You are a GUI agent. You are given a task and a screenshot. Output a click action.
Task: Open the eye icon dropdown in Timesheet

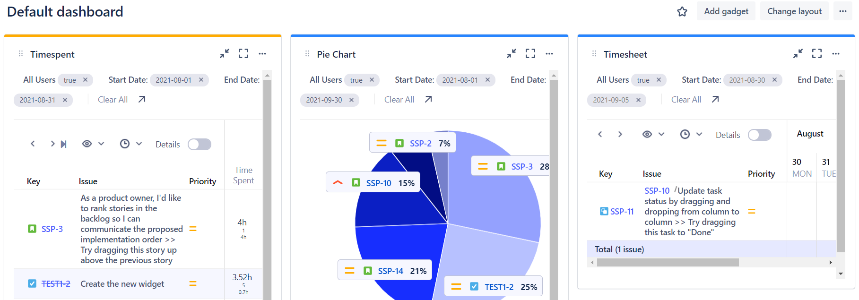pos(661,134)
